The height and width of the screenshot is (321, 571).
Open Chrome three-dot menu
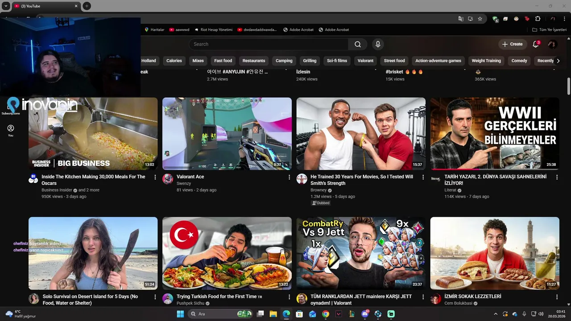(564, 19)
